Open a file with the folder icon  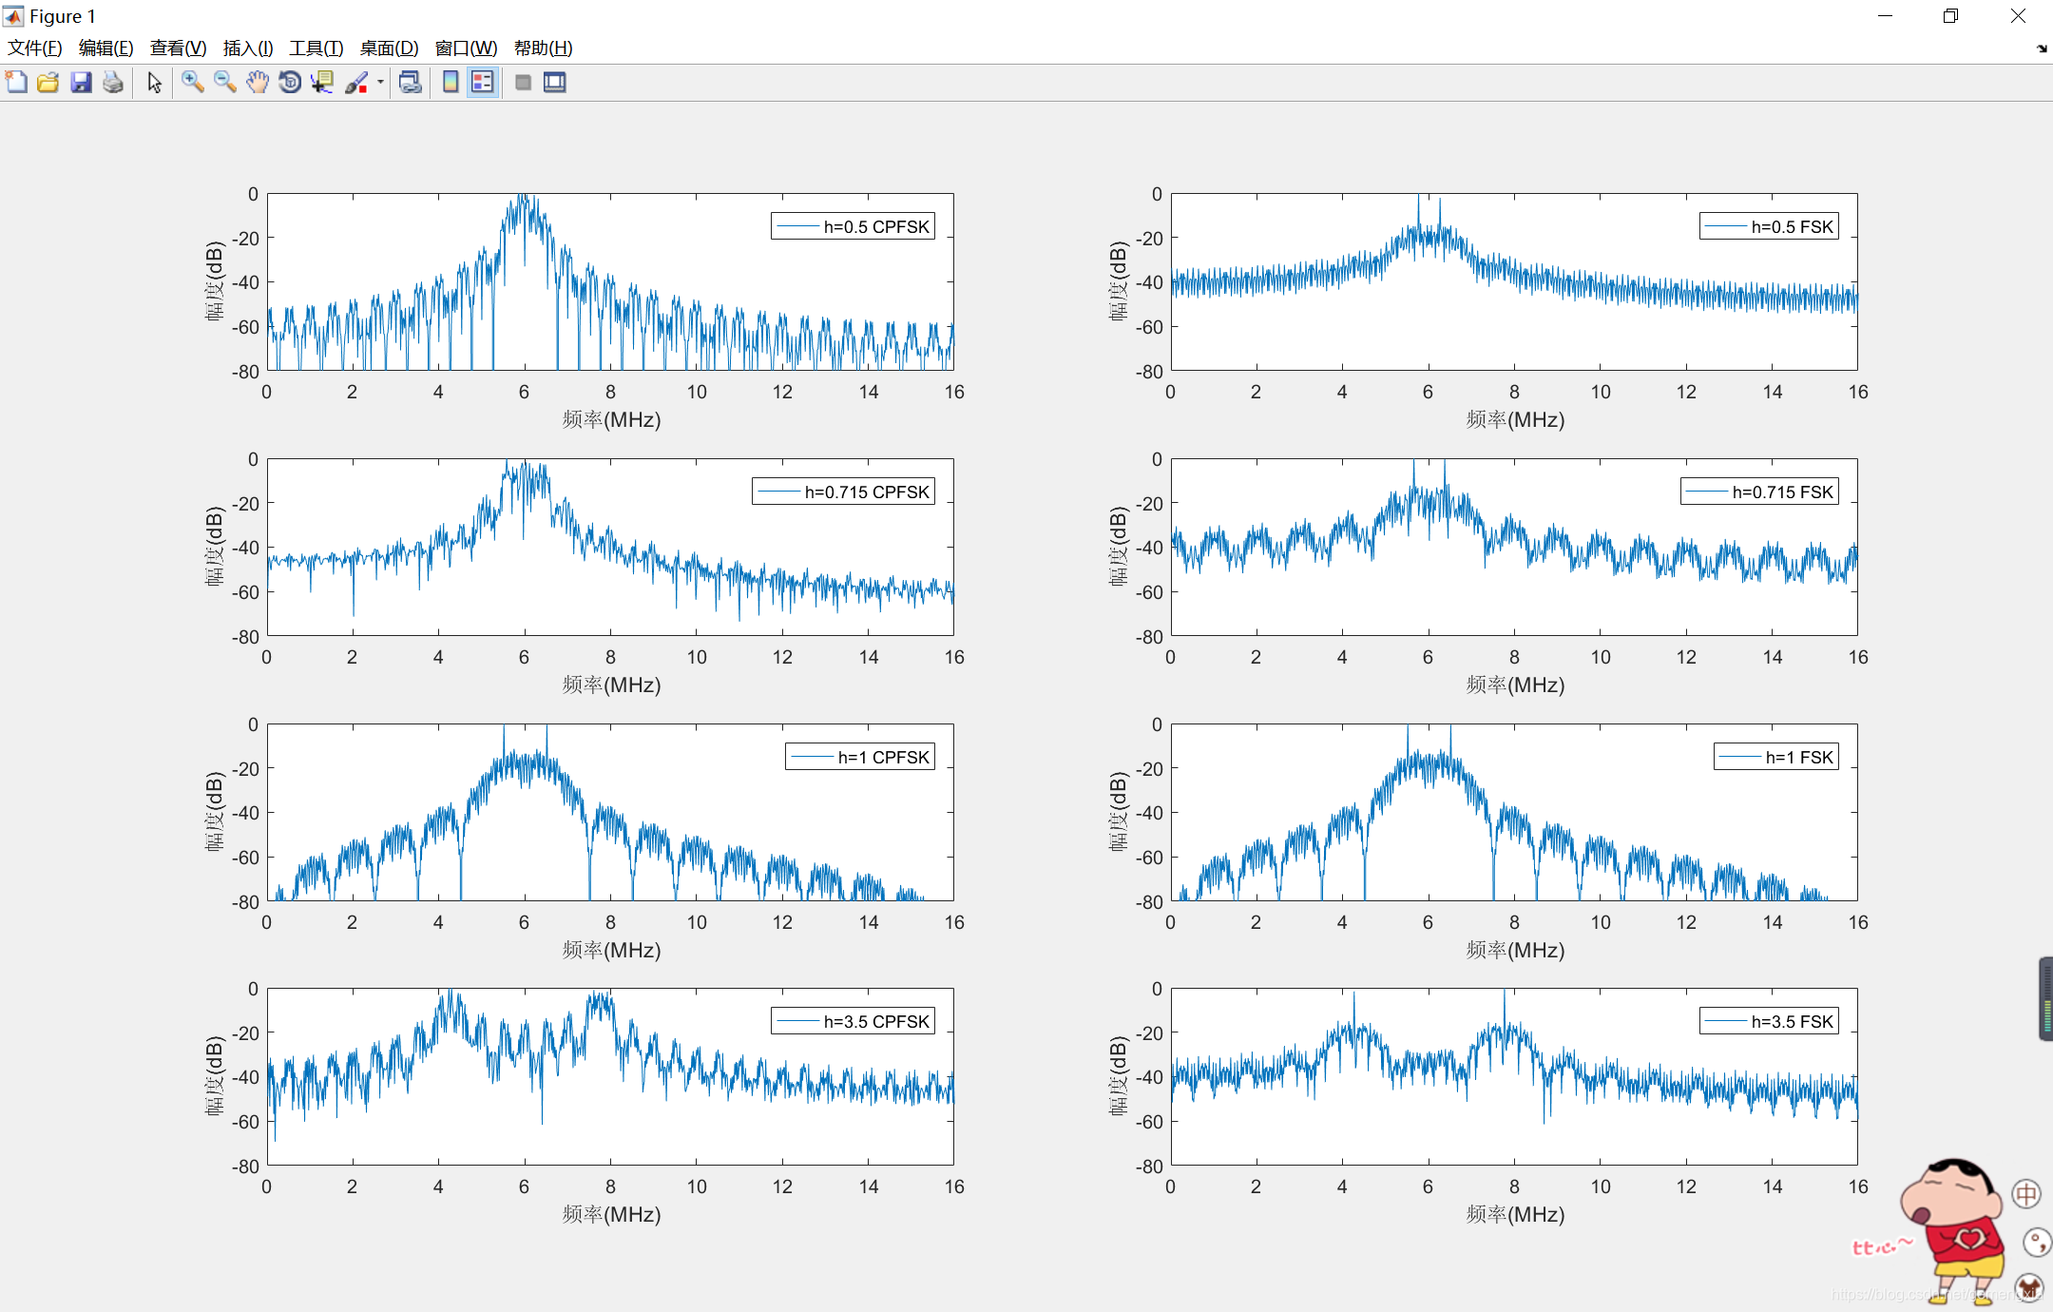point(48,83)
